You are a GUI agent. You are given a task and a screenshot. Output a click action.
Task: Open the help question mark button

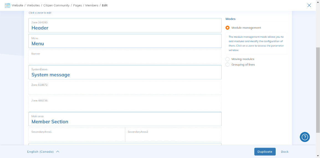click(x=305, y=137)
